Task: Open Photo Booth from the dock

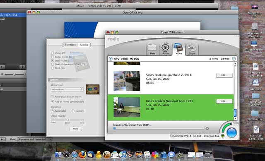Action: click(131, 154)
